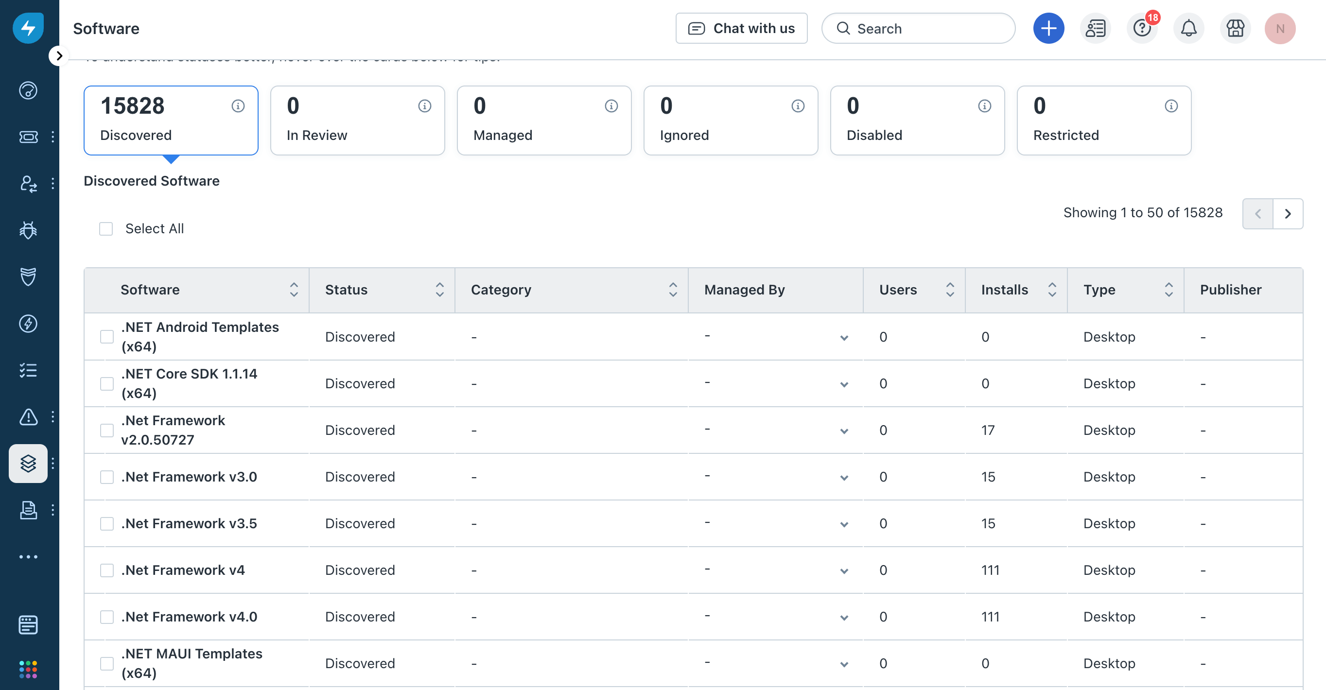The width and height of the screenshot is (1326, 690).
Task: Open the notifications bell
Action: coord(1188,28)
